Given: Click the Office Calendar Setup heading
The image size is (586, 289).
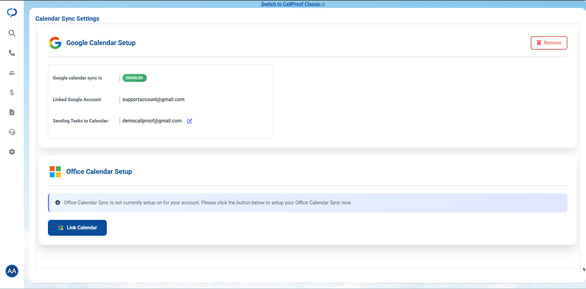Looking at the screenshot, I should click(x=99, y=172).
